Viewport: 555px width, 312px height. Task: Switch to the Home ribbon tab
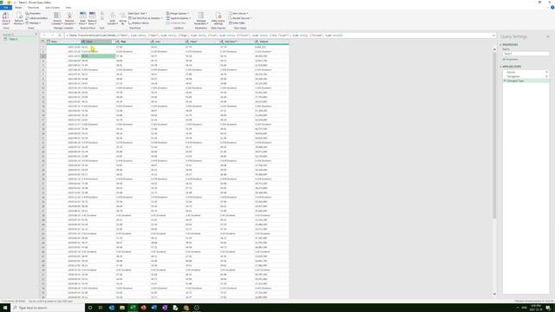18,8
